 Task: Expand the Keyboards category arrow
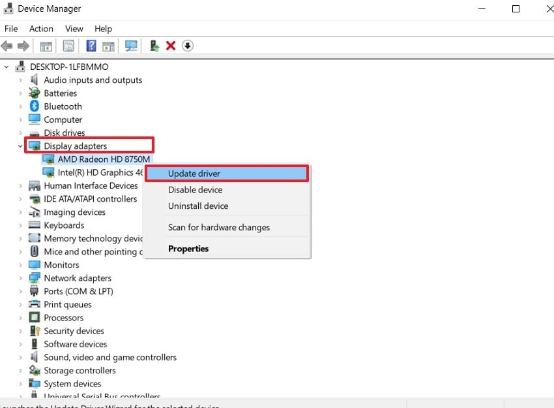pos(20,225)
